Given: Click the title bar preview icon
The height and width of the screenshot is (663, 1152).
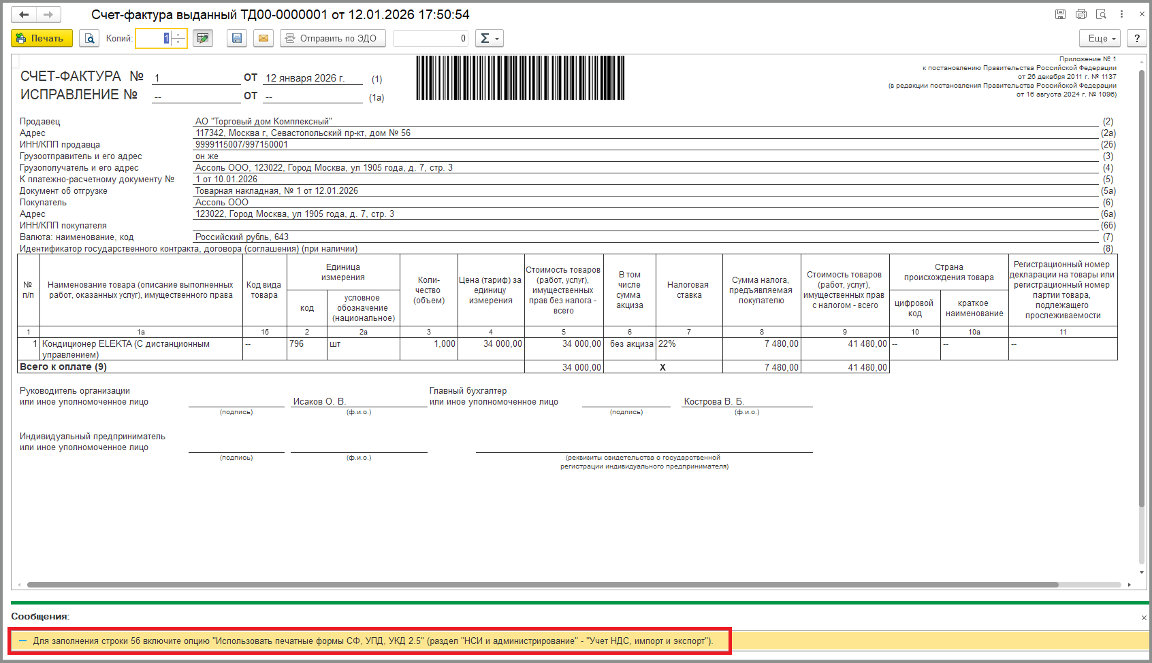Looking at the screenshot, I should pos(1101,14).
